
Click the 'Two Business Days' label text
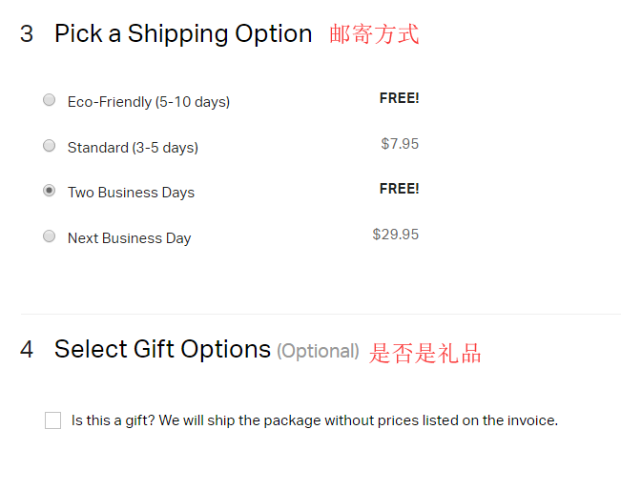click(131, 193)
